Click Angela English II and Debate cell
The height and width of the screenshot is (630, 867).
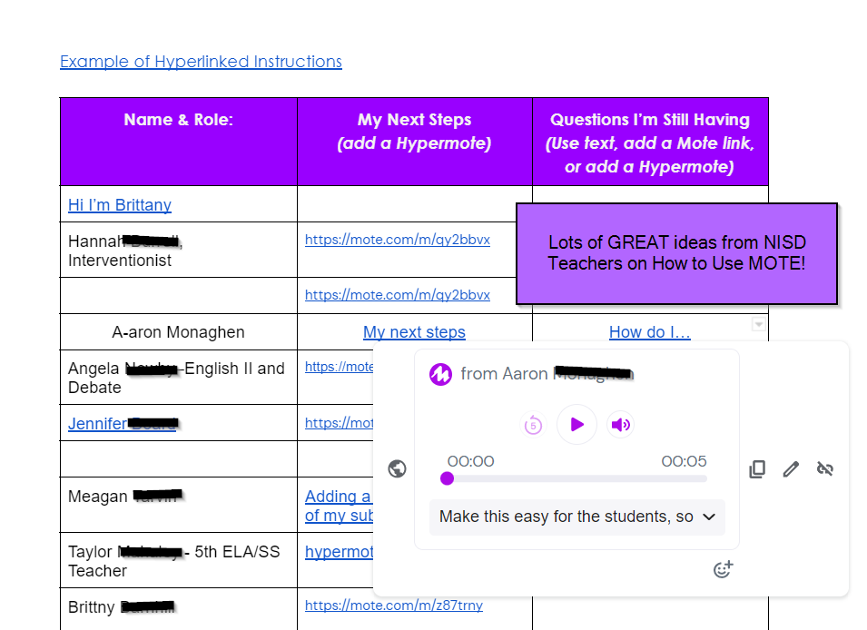tap(179, 378)
